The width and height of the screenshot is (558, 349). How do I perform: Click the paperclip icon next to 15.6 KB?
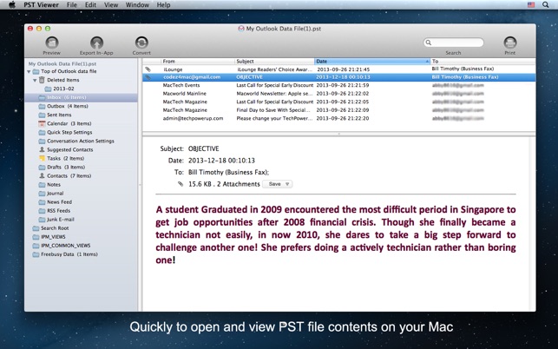click(181, 184)
